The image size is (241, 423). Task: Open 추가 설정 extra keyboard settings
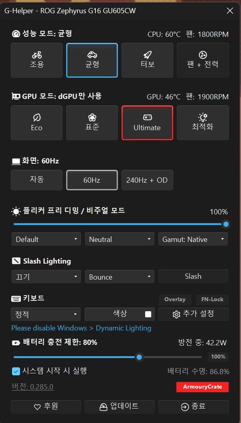point(193,314)
